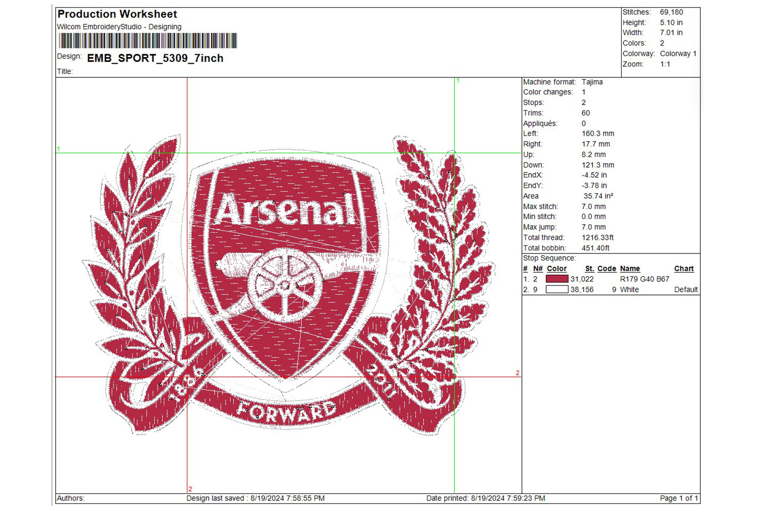The width and height of the screenshot is (761, 506).
Task: Click the Title label under the design name
Action: 65,71
